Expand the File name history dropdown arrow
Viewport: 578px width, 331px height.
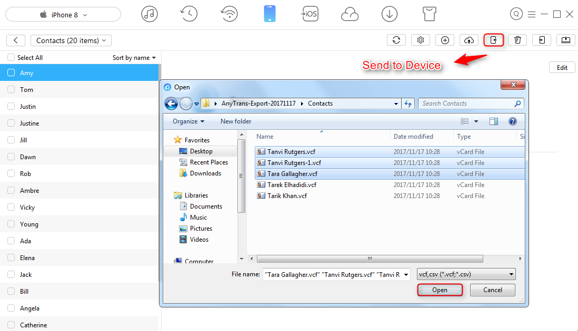coord(406,274)
